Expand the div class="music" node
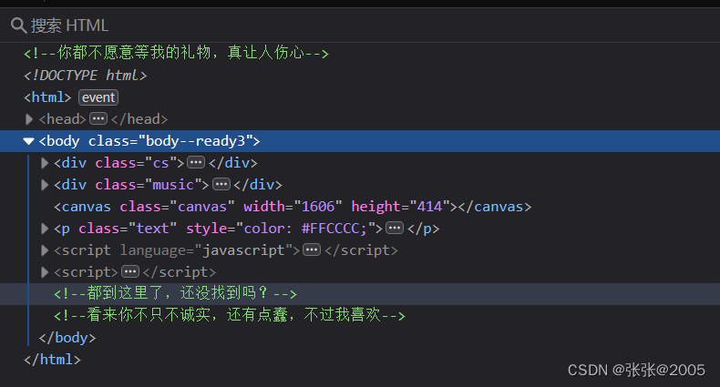 44,185
